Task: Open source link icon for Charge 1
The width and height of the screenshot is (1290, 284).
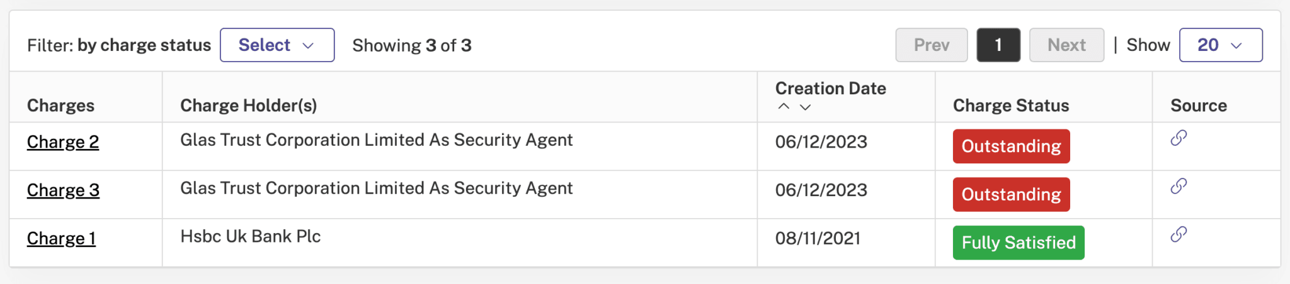Action: (x=1179, y=234)
